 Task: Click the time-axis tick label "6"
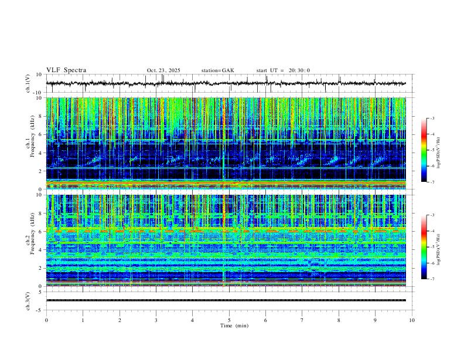coord(265,320)
